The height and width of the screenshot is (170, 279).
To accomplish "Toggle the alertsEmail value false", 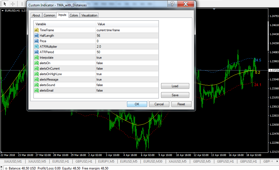I will pos(127,90).
